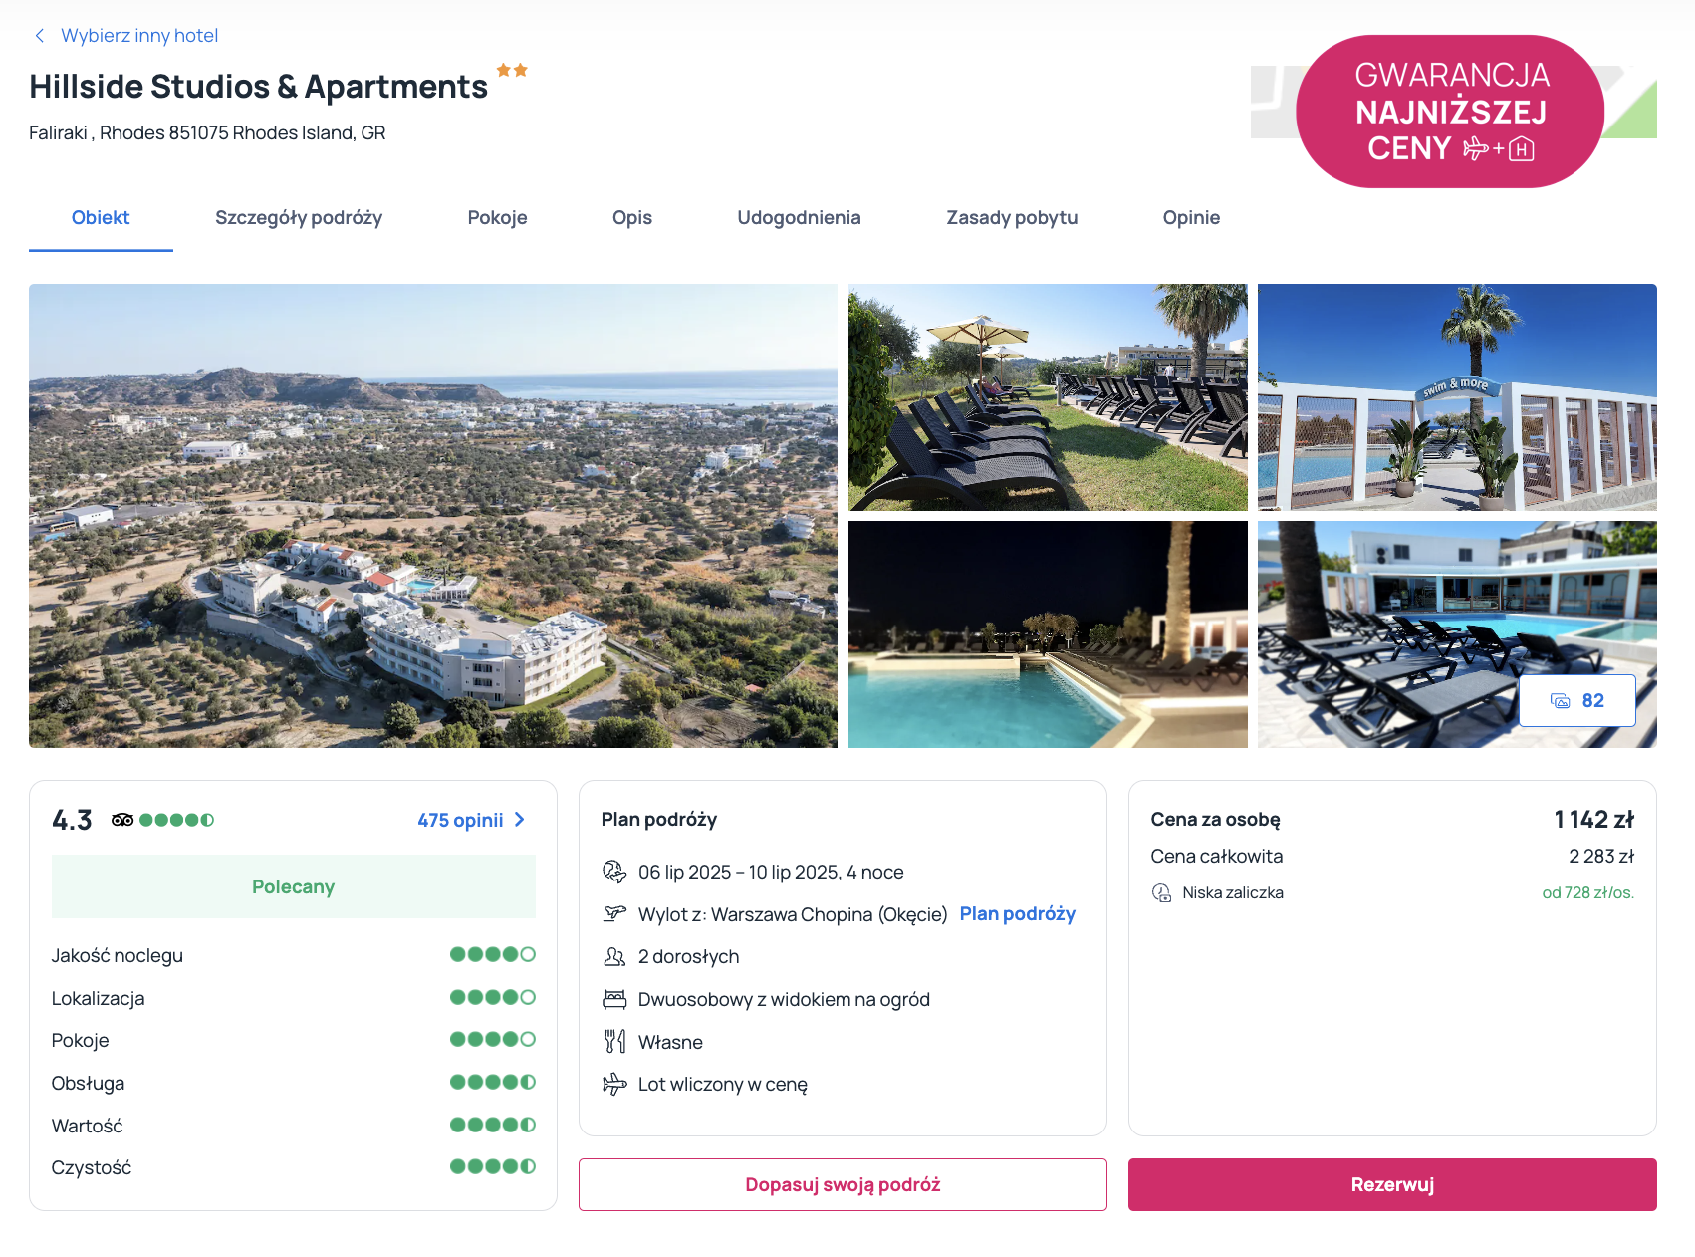View the night pool photo thumbnail
The width and height of the screenshot is (1695, 1257).
point(1048,633)
